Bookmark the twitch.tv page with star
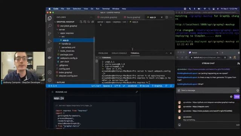This screenshot has width=241, height=136. point(225,57)
